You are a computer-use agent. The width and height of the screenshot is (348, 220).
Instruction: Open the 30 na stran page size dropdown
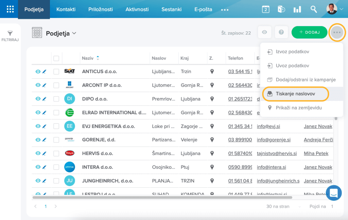(284, 206)
